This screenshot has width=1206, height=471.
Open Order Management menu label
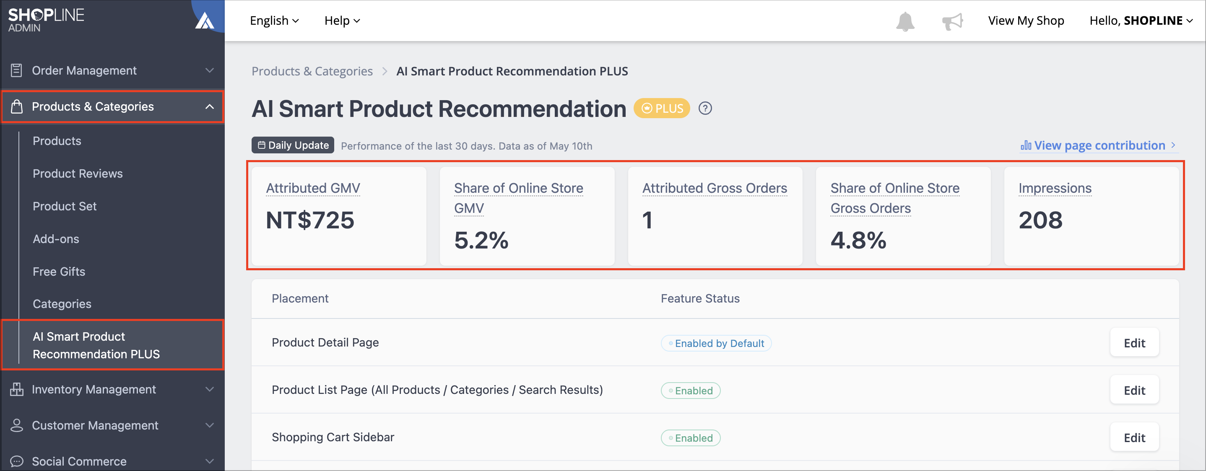84,70
